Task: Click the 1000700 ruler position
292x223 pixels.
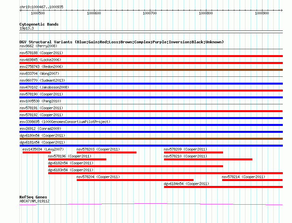Action: click(x=150, y=13)
